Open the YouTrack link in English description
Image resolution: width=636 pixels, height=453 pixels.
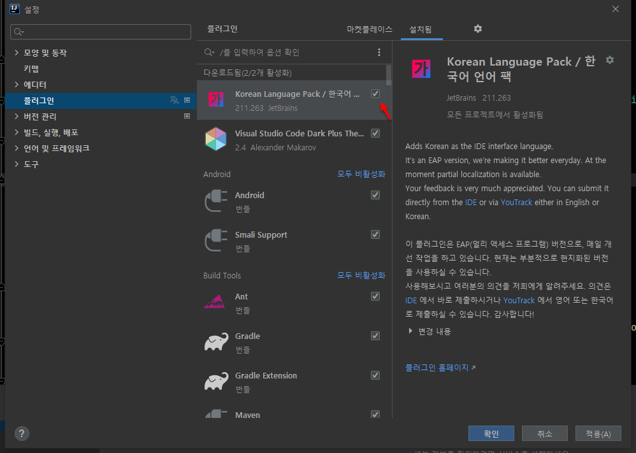[x=516, y=203]
